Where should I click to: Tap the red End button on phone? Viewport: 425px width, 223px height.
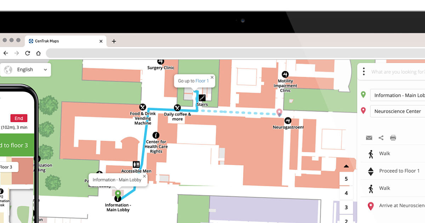click(x=19, y=118)
